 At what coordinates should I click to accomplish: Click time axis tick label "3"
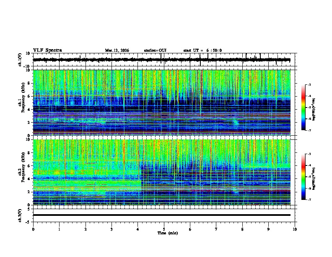pyautogui.click(x=112, y=229)
